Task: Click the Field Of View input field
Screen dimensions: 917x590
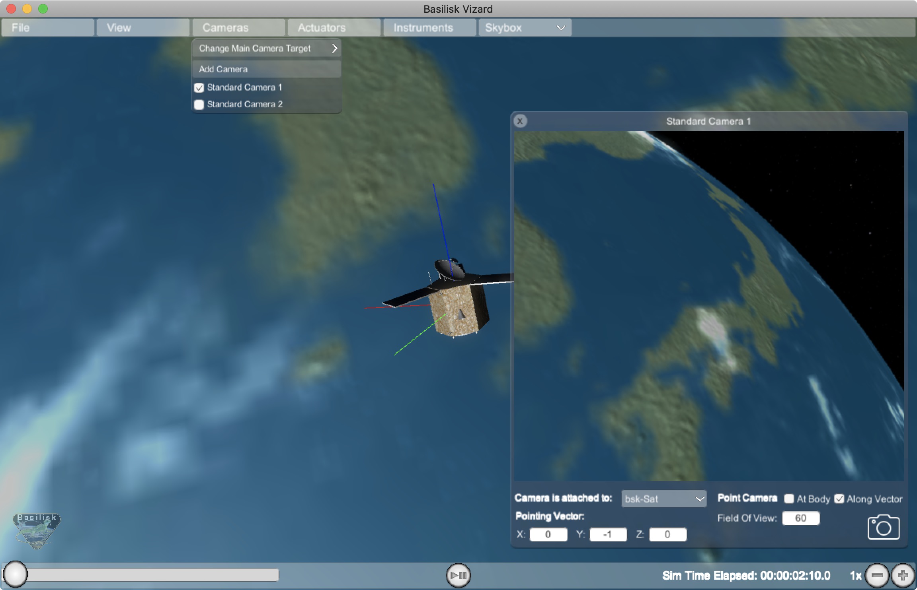Action: coord(800,518)
